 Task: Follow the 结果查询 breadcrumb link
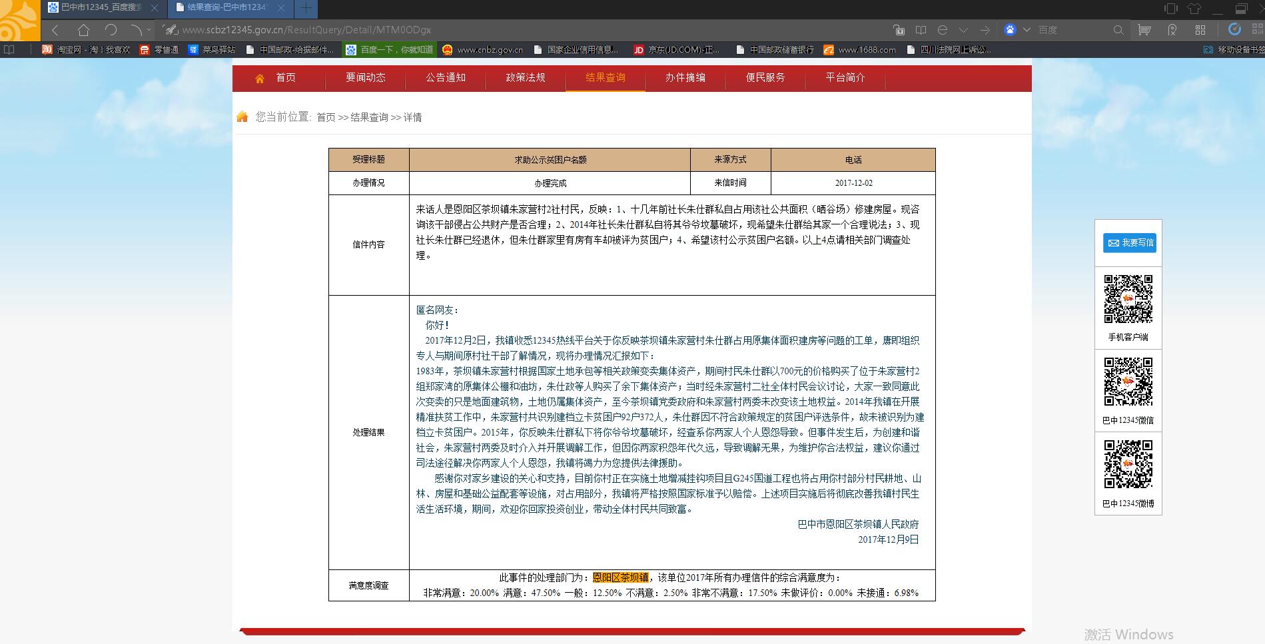coord(369,117)
